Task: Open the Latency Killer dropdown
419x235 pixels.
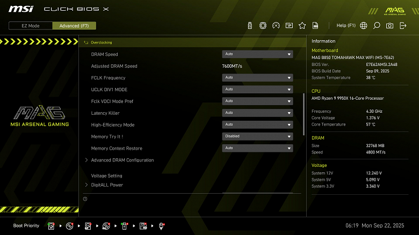Action: pos(257,113)
